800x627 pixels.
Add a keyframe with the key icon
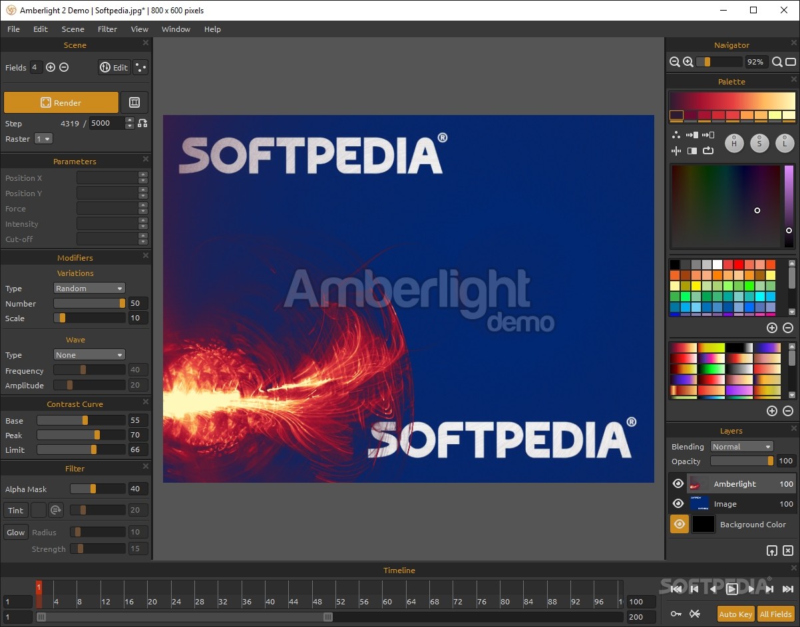pos(676,614)
